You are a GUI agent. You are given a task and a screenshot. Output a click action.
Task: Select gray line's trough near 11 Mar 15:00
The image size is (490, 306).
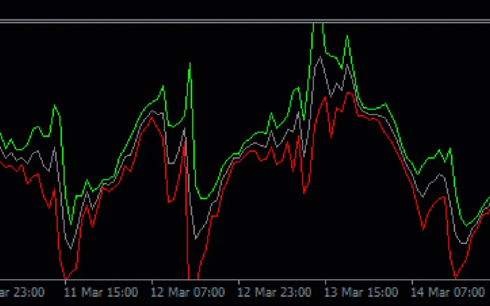[70, 248]
